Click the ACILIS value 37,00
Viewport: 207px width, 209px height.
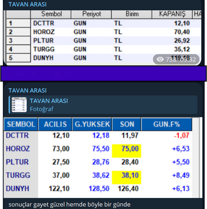[x=61, y=175]
